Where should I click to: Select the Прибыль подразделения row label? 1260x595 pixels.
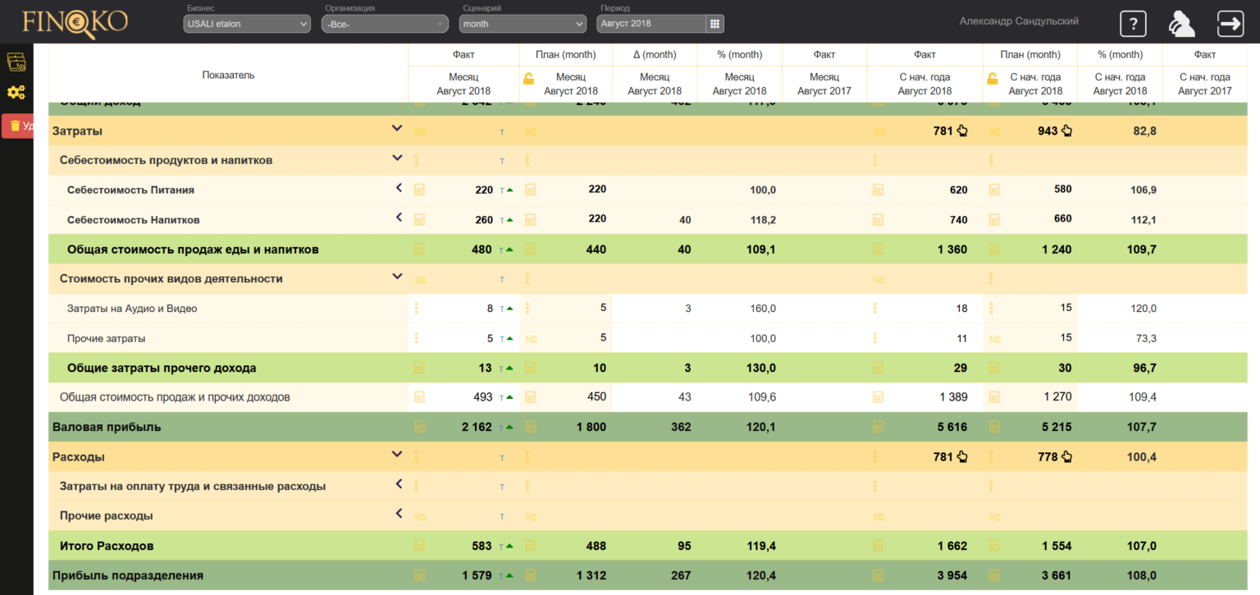(128, 575)
